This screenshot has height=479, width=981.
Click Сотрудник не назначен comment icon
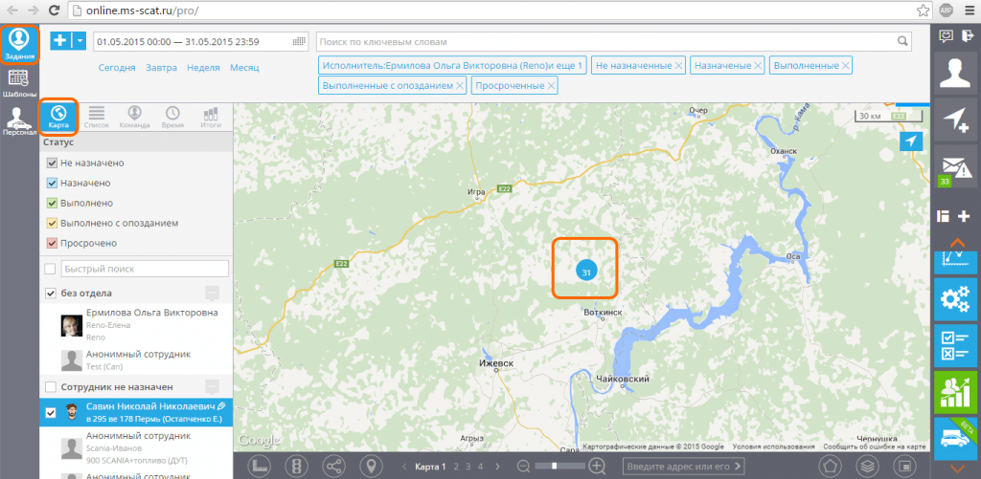coord(213,387)
